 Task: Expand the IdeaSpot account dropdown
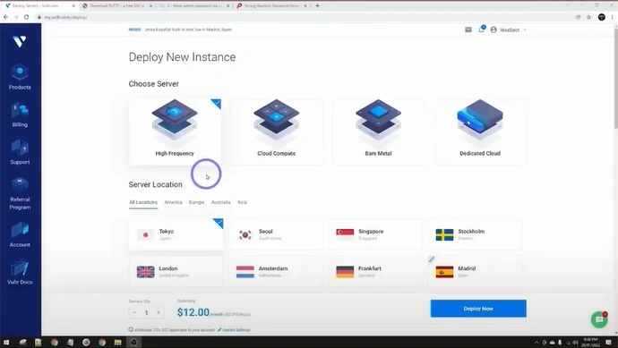point(509,30)
